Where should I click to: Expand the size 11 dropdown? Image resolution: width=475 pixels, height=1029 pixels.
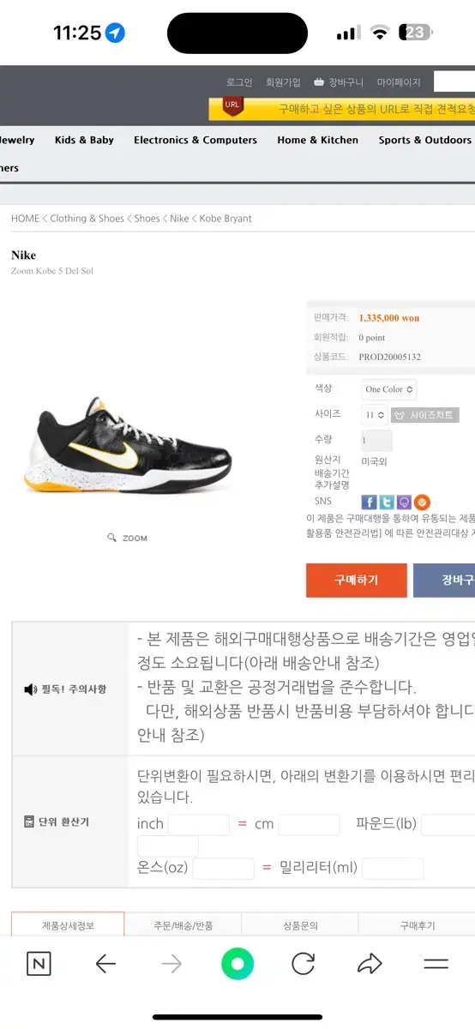click(x=375, y=415)
